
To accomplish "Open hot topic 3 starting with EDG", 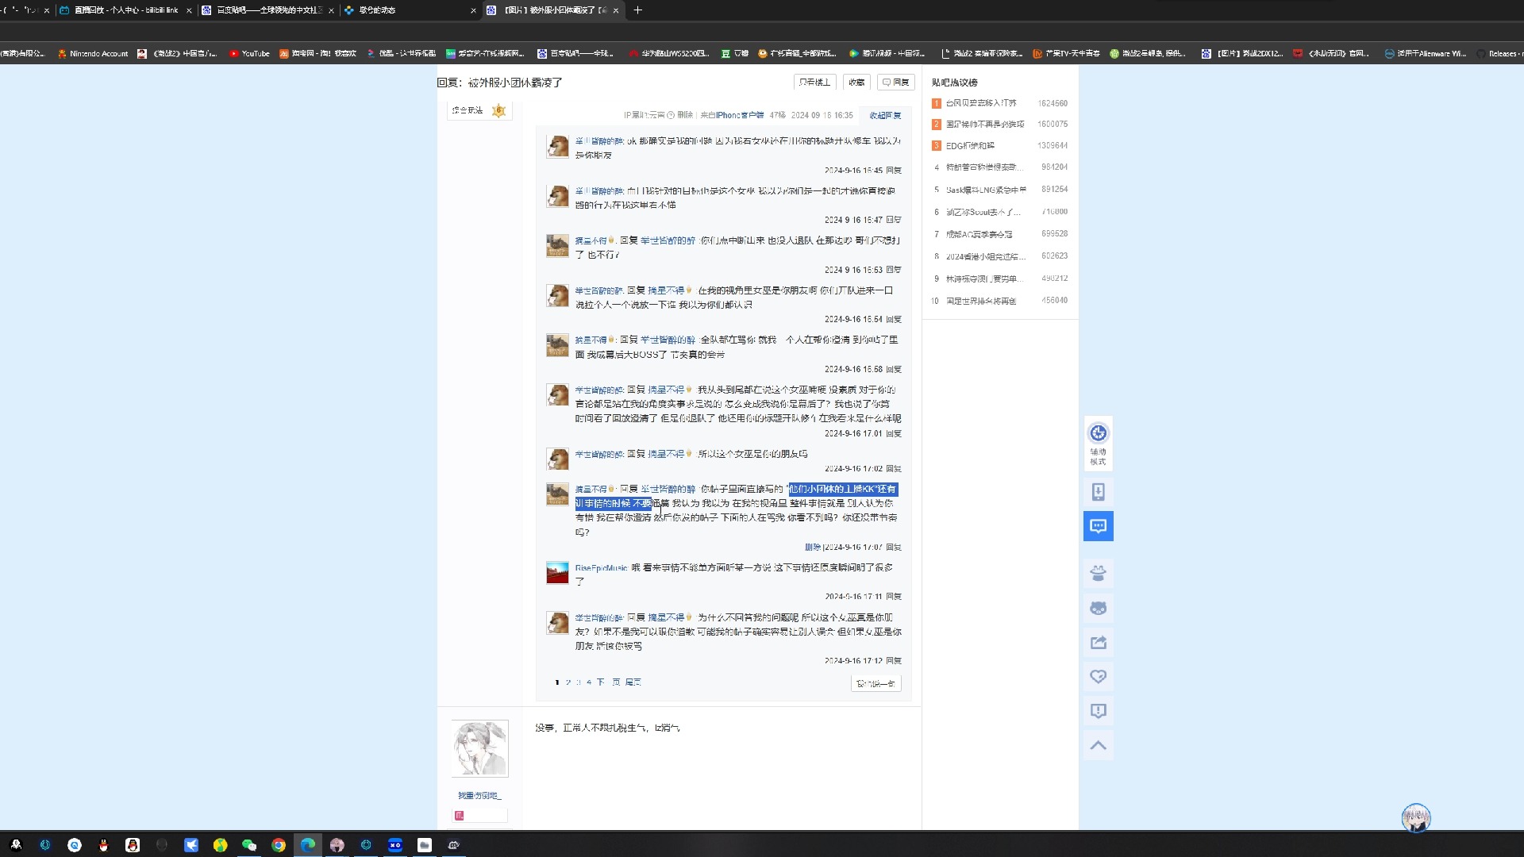I will [970, 146].
